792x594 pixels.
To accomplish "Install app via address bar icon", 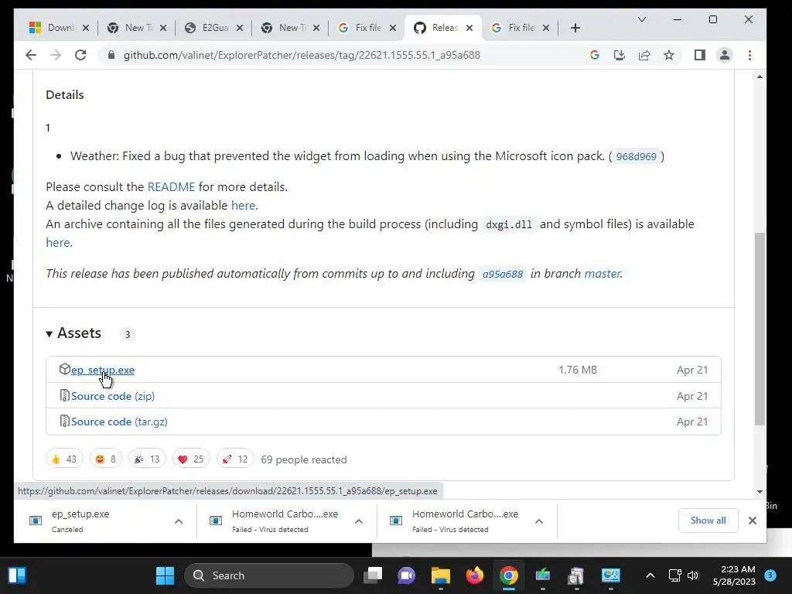I will 620,55.
